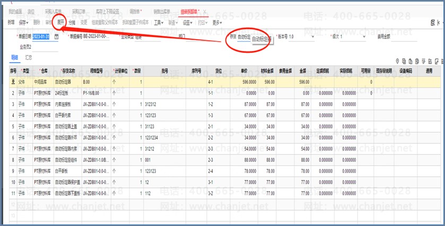Screen dimensions: 445x226
Task: Click the 单据编号 field BE-2023-01-00
Action: point(97,37)
